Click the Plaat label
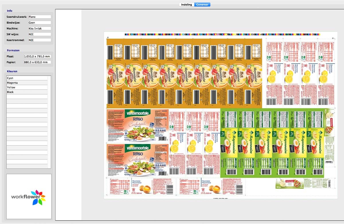 (x=10, y=56)
